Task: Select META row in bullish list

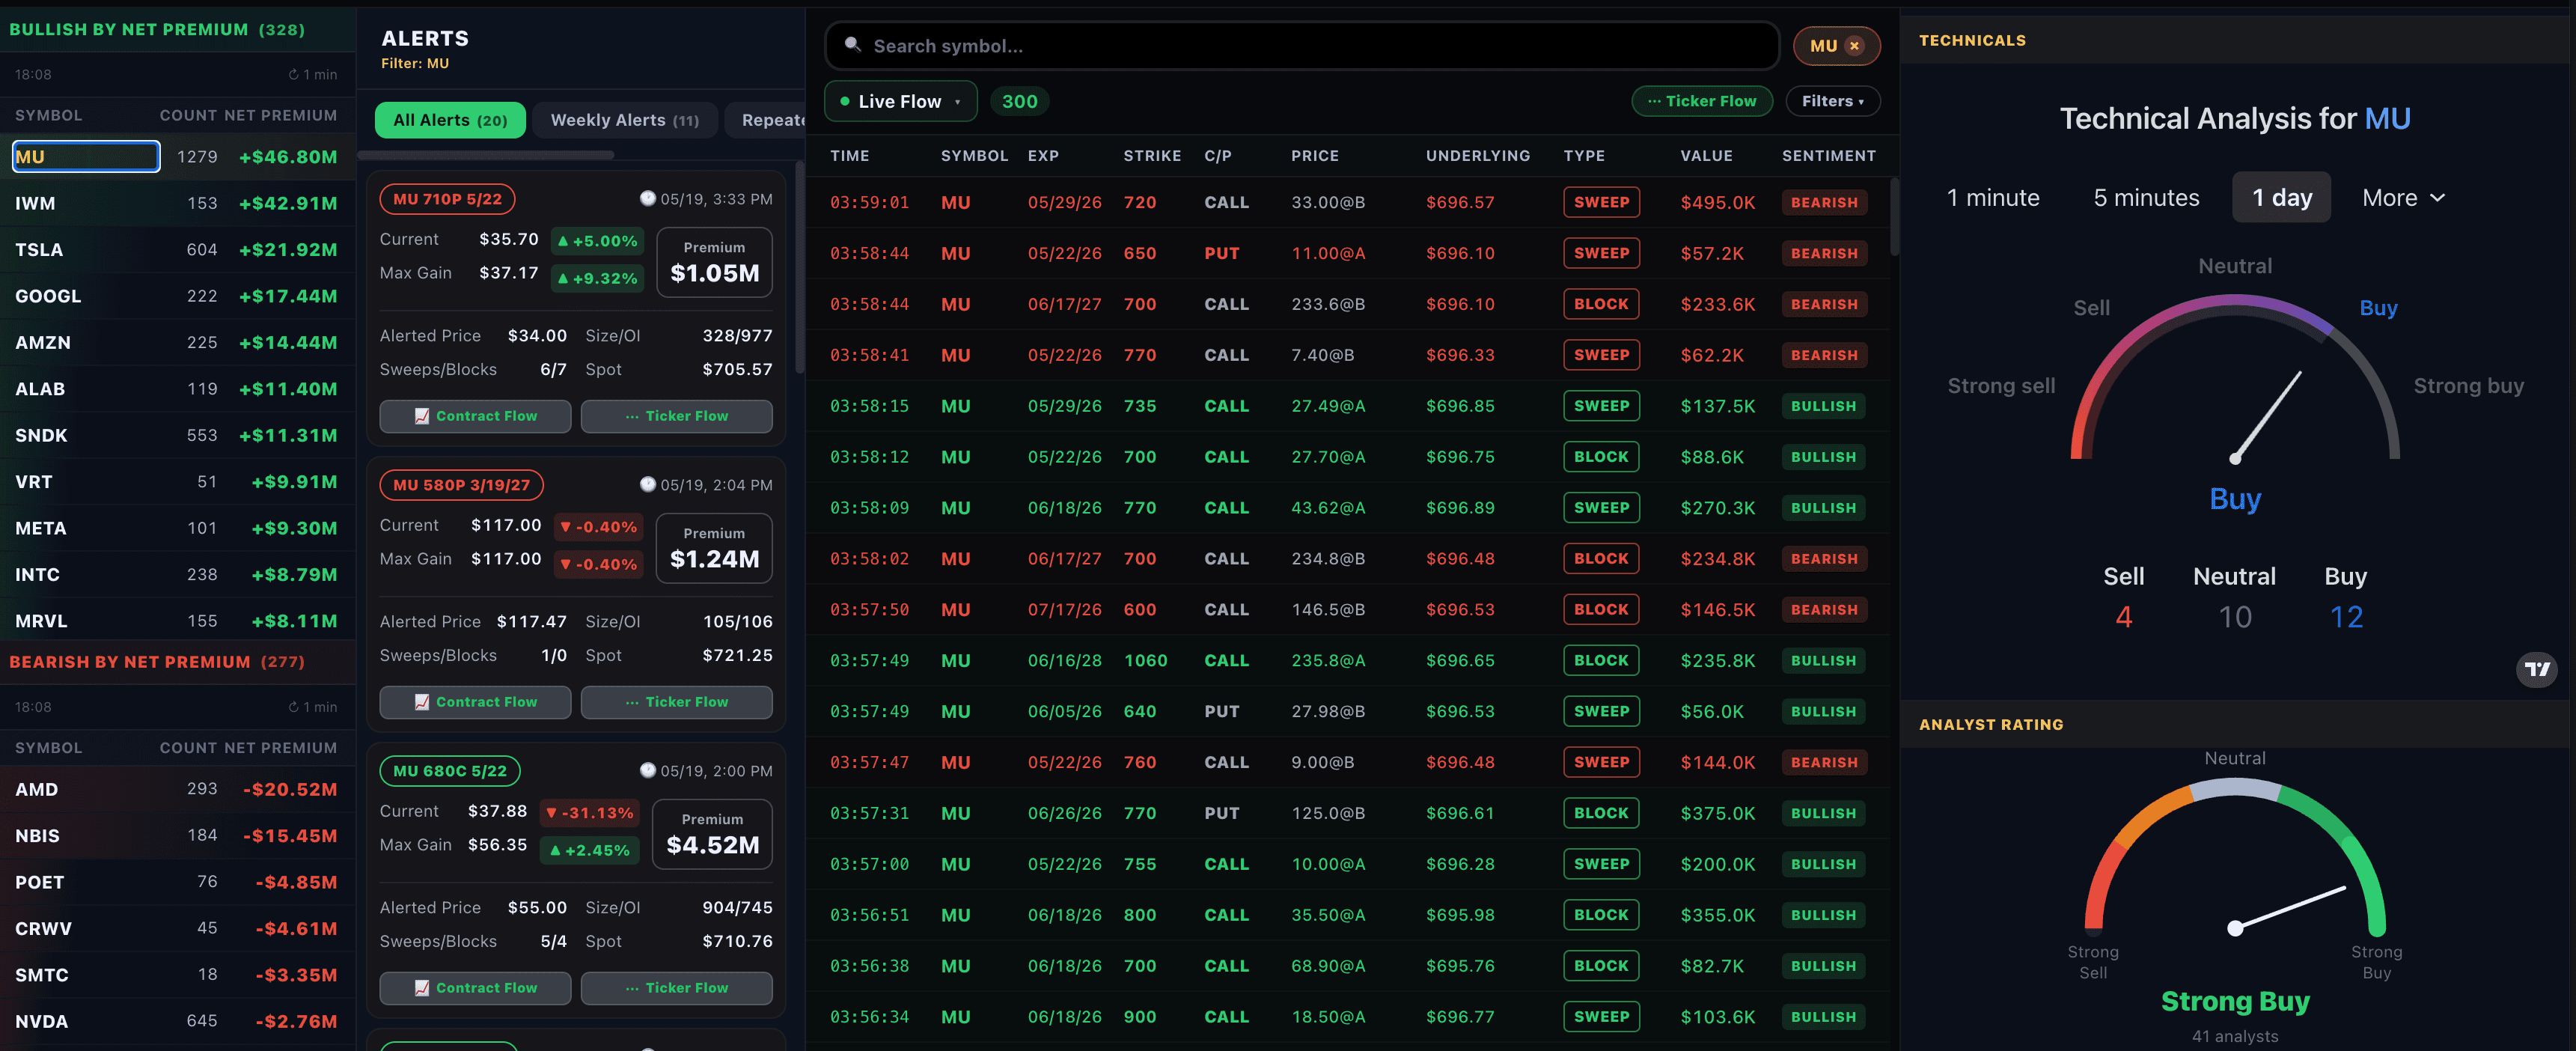Action: (x=177, y=528)
